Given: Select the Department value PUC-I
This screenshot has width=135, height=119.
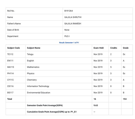Looking at the screenshot, I should click(67, 36).
